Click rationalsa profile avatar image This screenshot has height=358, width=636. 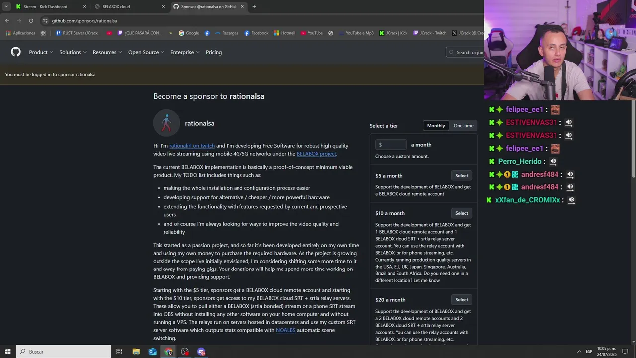pyautogui.click(x=166, y=123)
